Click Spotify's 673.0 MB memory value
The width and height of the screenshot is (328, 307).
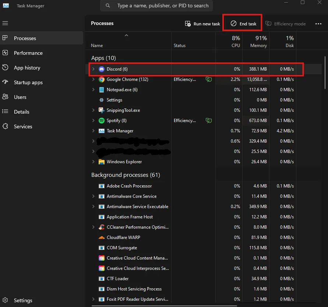(258, 121)
